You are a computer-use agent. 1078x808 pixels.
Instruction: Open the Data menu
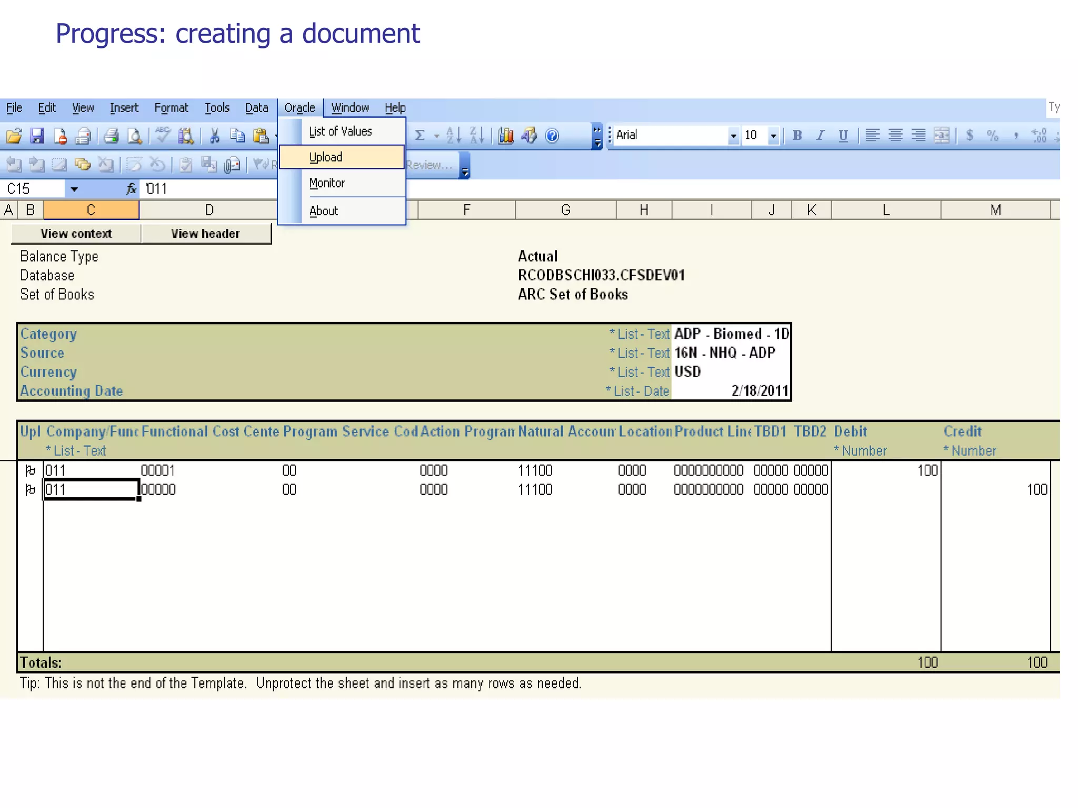(257, 108)
